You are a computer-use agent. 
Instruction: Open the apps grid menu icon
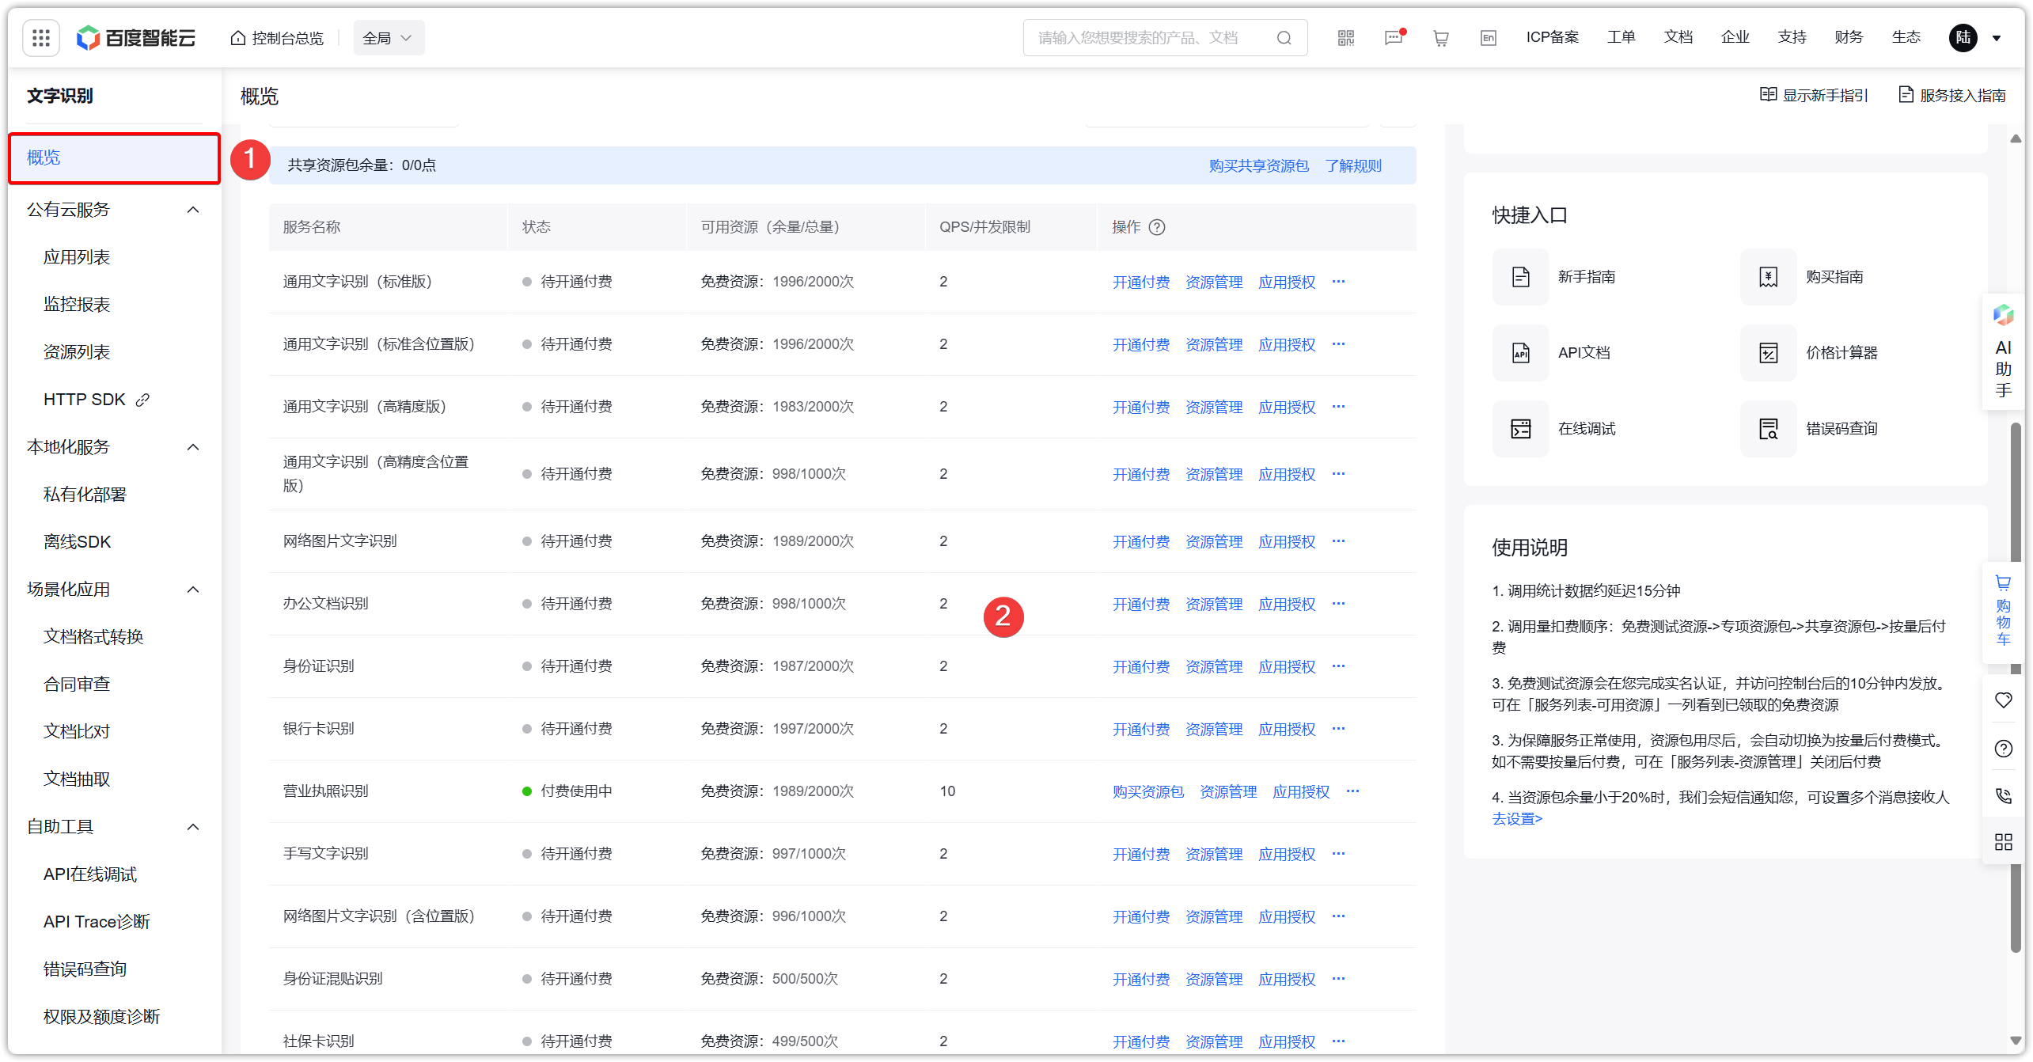click(41, 38)
